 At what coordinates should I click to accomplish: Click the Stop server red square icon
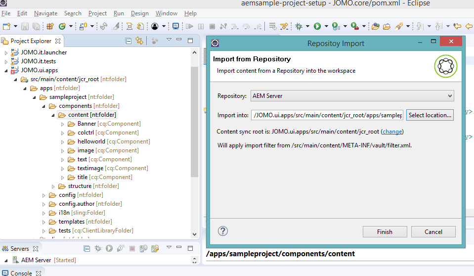coord(132,249)
